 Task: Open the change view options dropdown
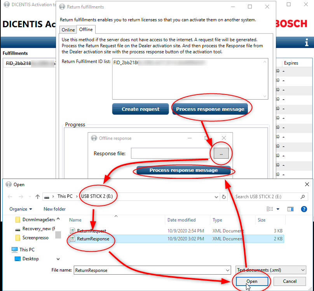[278, 209]
